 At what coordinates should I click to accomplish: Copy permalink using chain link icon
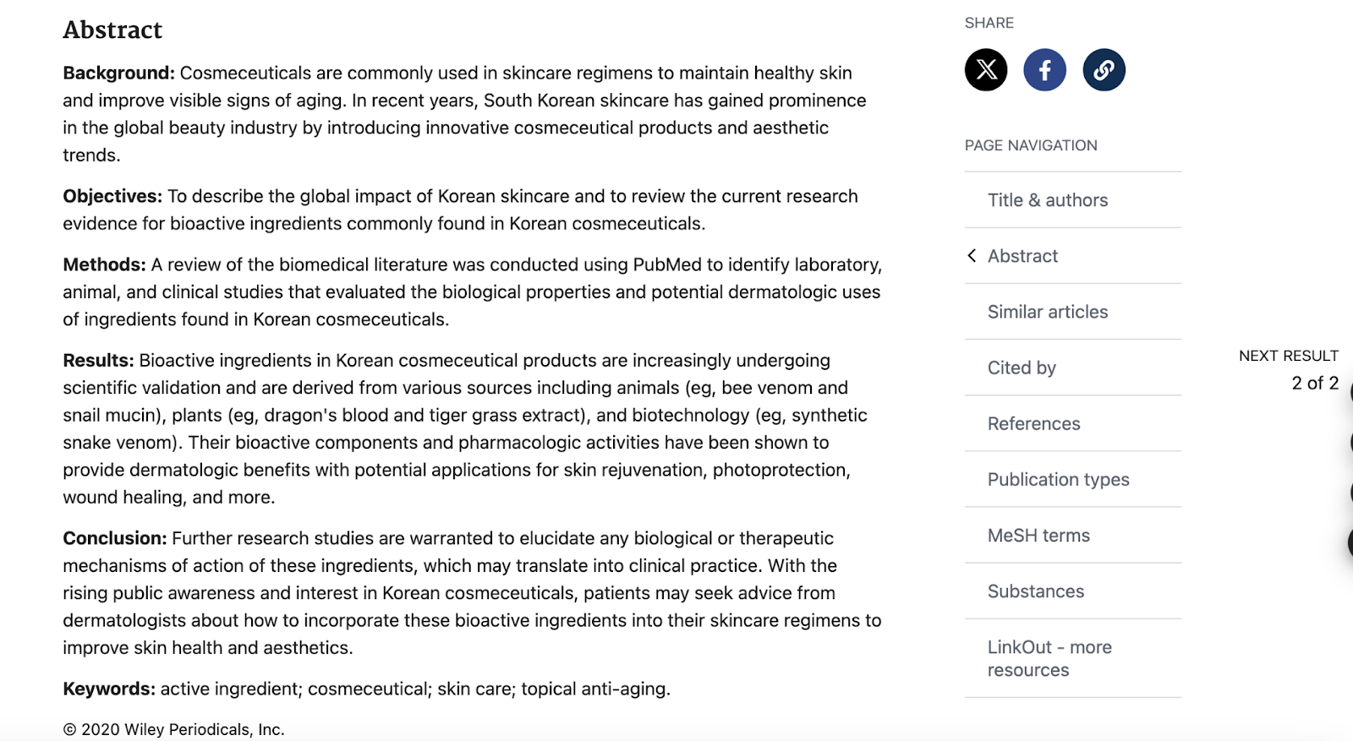coord(1104,69)
